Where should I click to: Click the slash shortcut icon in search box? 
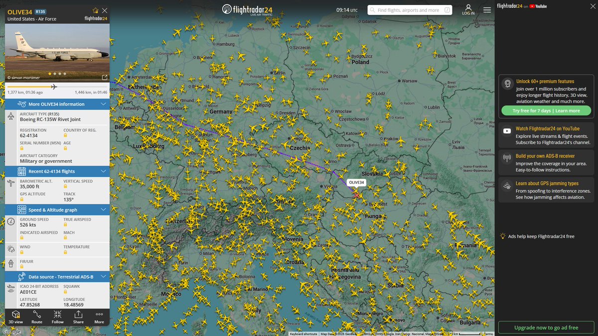point(447,10)
